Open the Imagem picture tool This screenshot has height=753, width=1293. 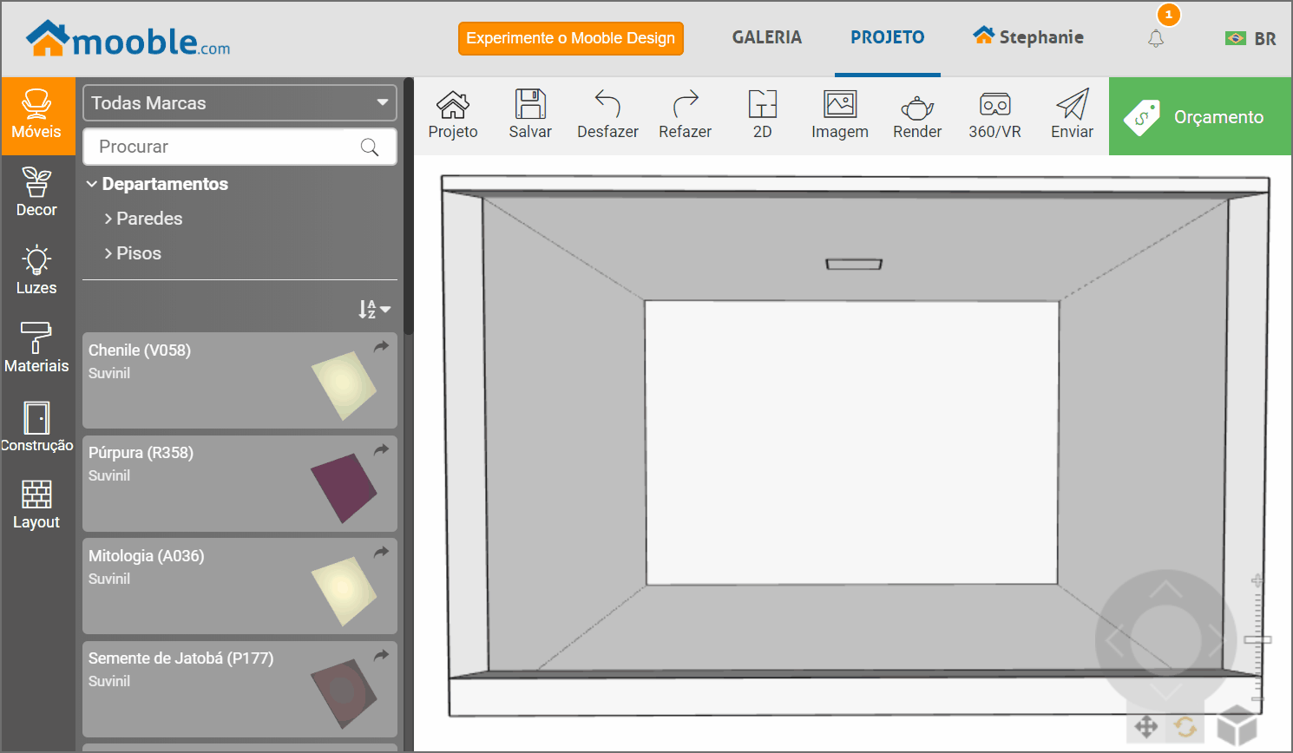[840, 115]
